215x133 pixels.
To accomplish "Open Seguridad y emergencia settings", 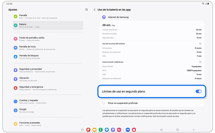I will [x=48, y=88].
